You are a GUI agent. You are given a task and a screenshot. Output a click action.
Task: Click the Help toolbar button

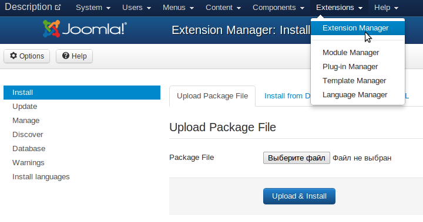point(74,56)
